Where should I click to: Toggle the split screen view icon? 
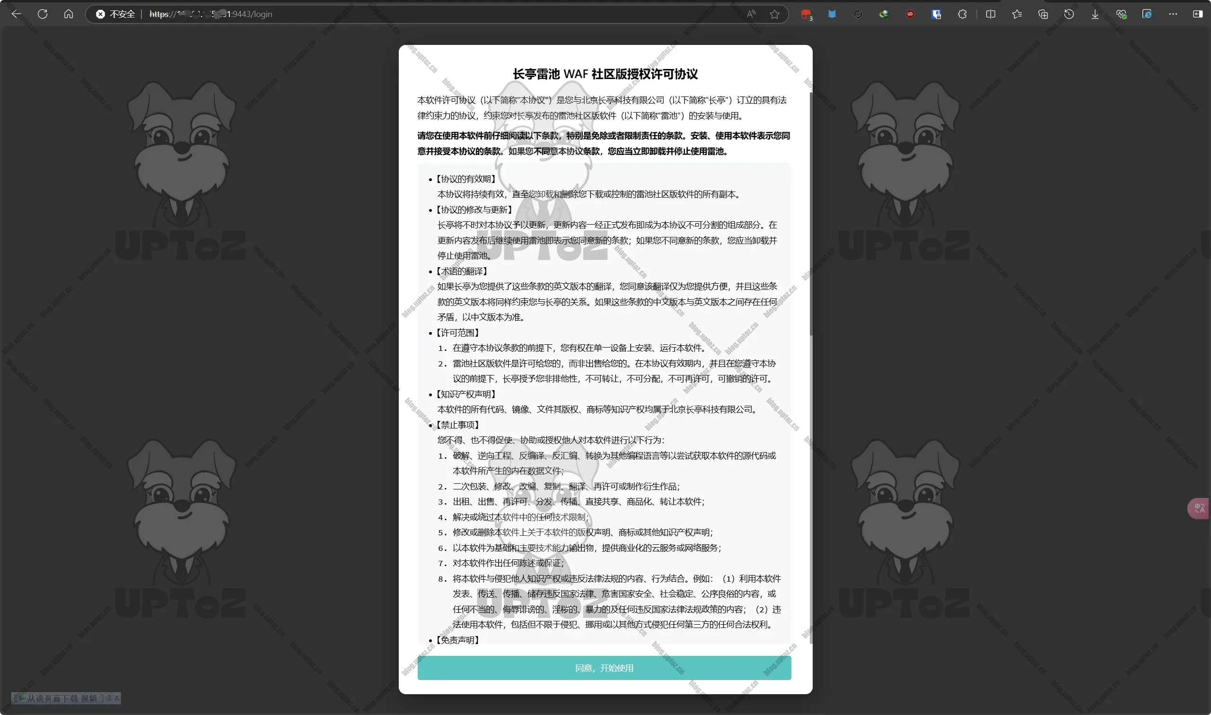pos(991,14)
